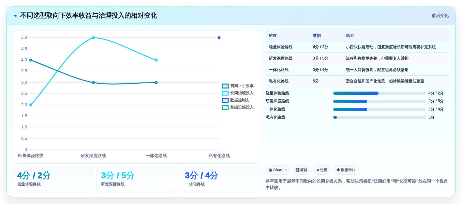Click the 前后变化 label in header
The image size is (462, 204).
pos(440,16)
